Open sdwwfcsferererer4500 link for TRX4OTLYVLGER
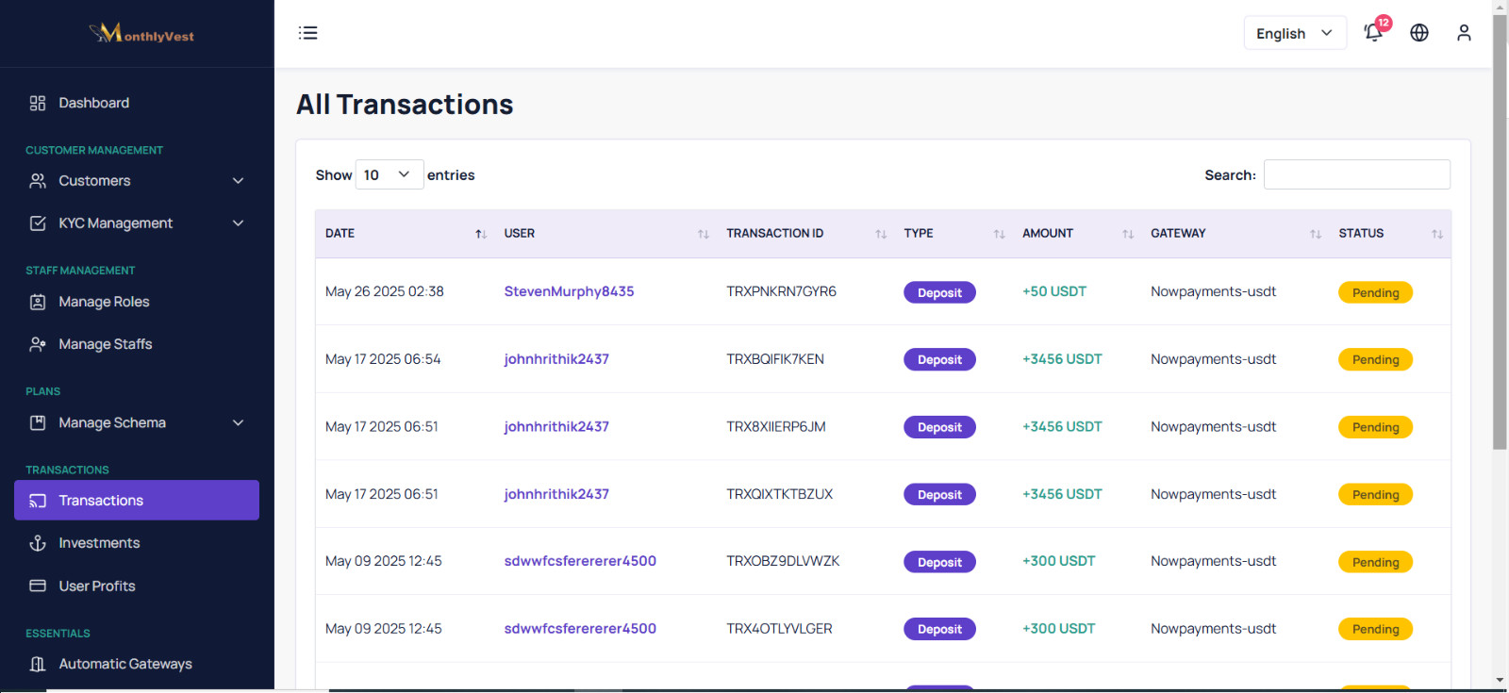Screen dimensions: 1509x693 pos(580,629)
